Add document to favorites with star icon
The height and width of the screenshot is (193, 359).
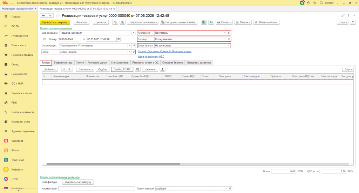pyautogui.click(x=58, y=15)
